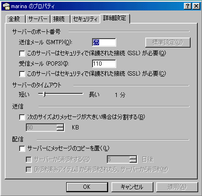The height and width of the screenshot is (196, 202).
Task: Go to the セキュリティ tab
Action: (85, 19)
